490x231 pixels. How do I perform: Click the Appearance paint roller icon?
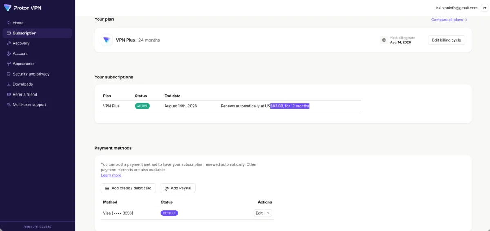pos(9,64)
